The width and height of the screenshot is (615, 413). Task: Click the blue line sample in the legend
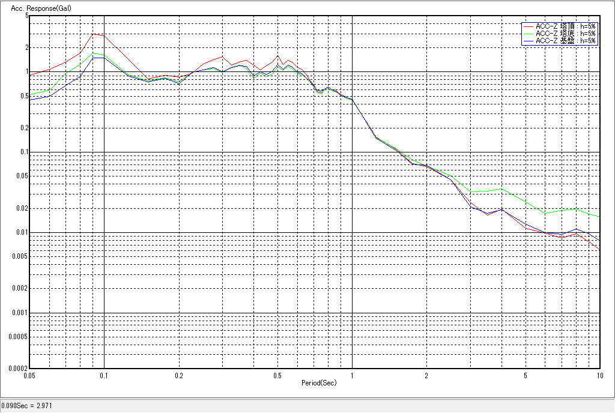tap(528, 41)
